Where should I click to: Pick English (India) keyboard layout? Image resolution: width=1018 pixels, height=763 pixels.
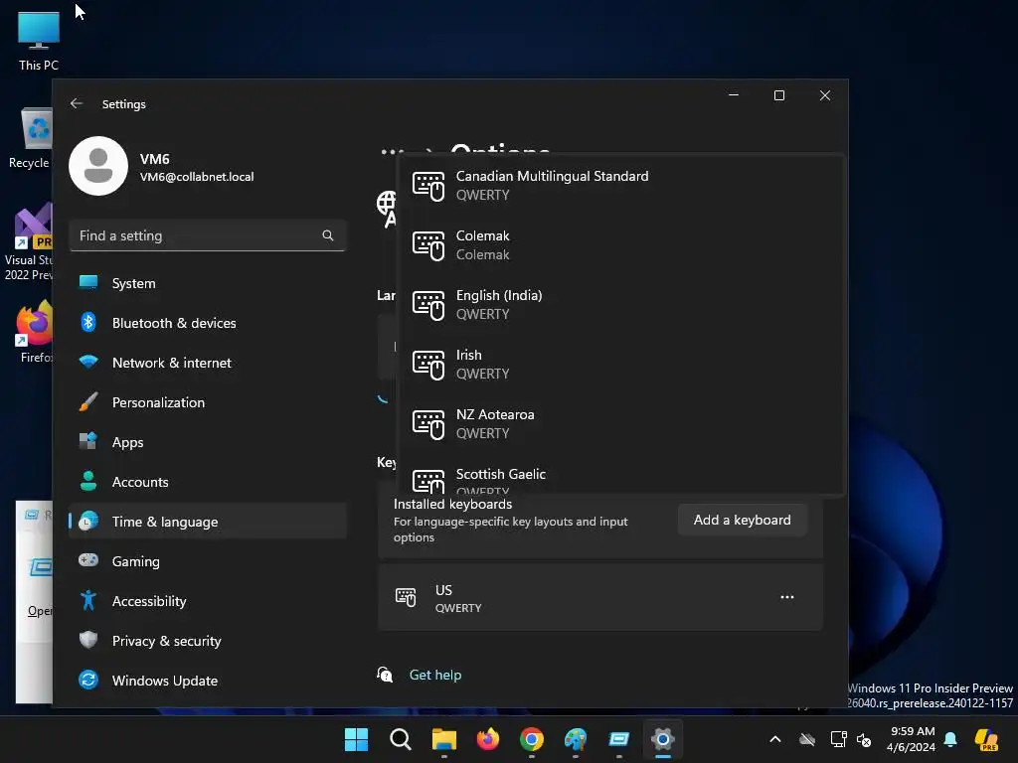[620, 305]
